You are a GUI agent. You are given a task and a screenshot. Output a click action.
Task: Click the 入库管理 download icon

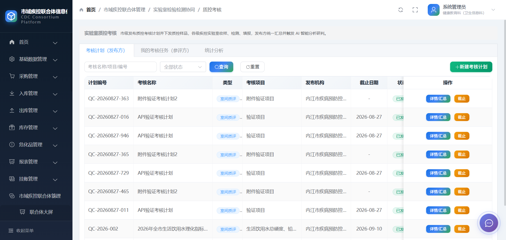tap(12, 93)
